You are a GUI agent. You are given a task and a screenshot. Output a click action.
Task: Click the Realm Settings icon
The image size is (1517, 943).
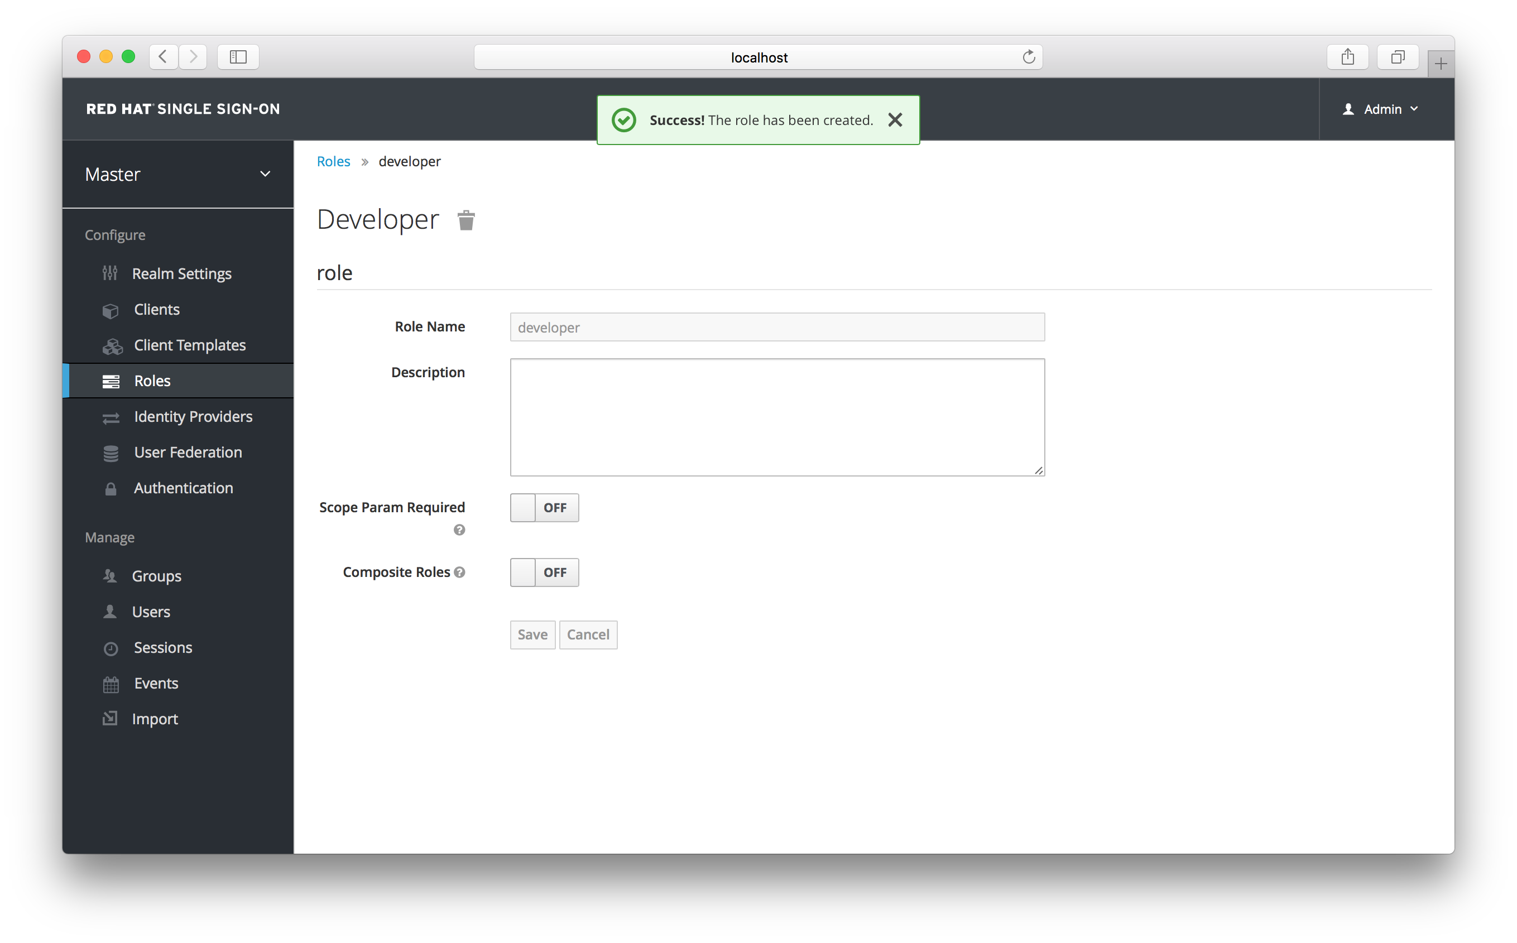pyautogui.click(x=110, y=273)
